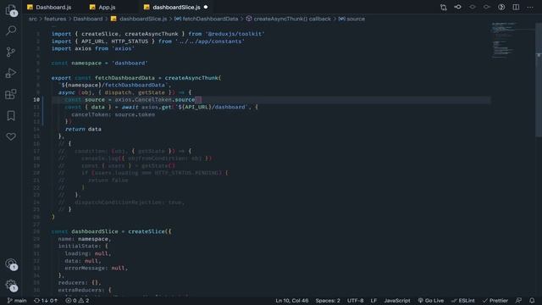Viewport: 542px width, 305px height.
Task: Click the features breadcrumb segment
Action: coord(55,19)
